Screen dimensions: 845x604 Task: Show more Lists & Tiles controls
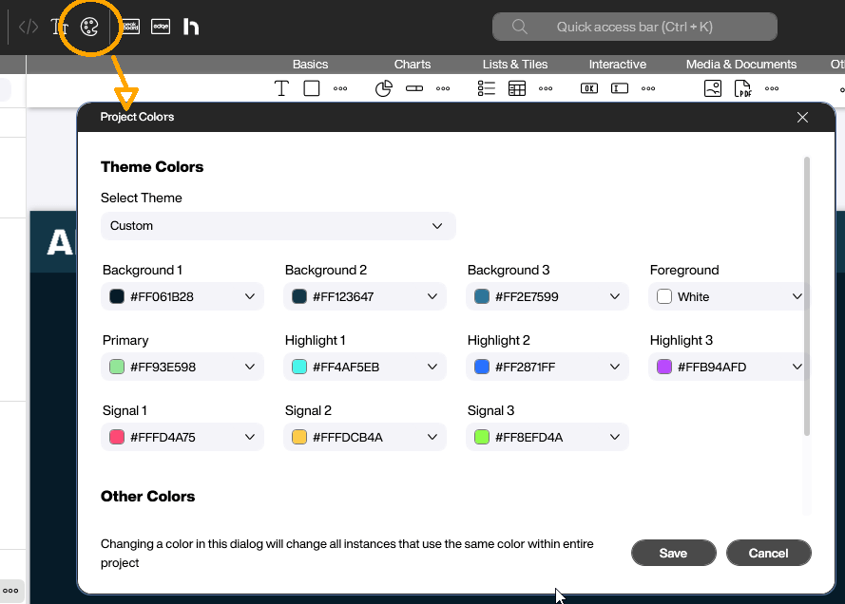point(546,89)
